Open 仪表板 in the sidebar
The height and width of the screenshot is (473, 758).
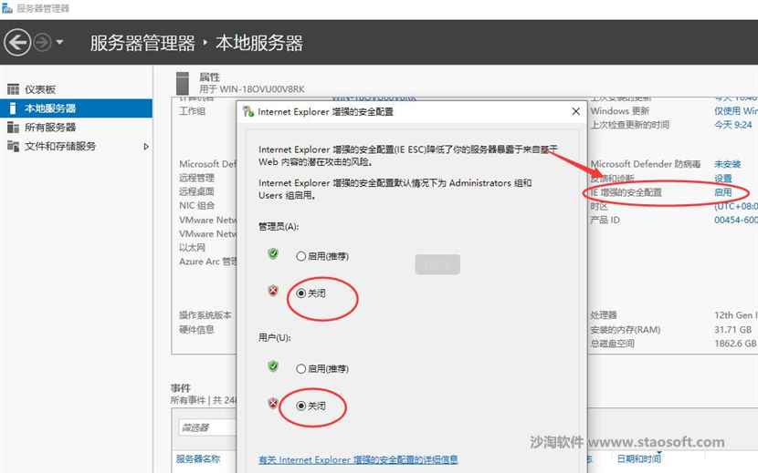40,89
